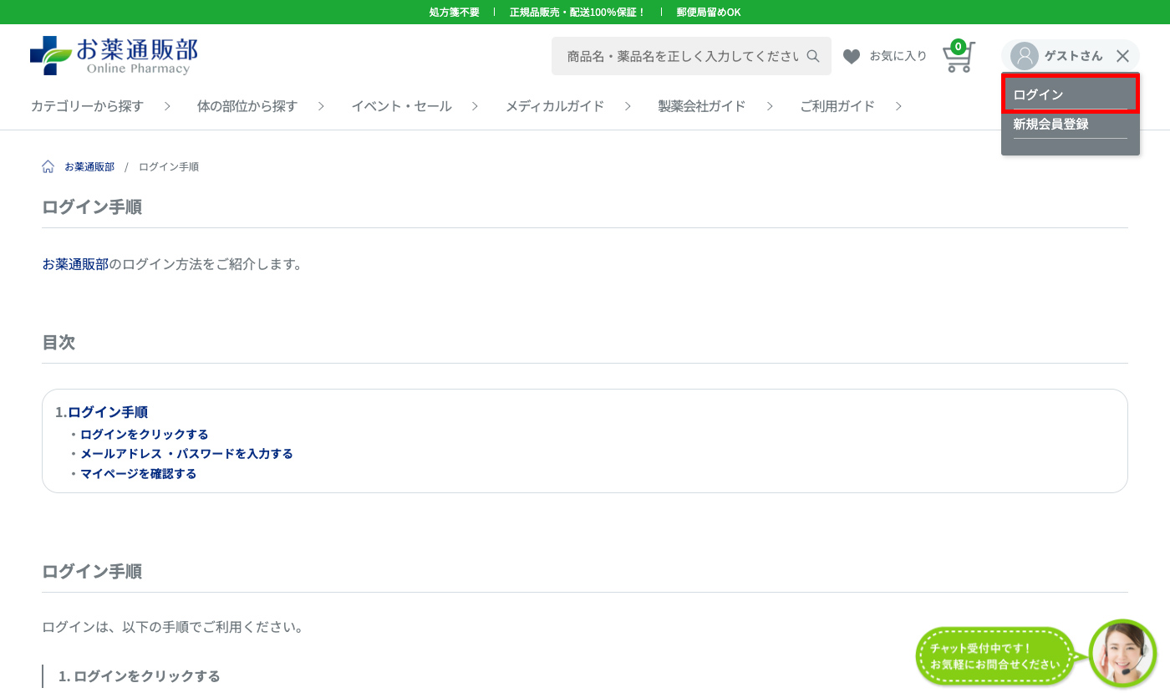This screenshot has width=1170, height=693.
Task: Expand the ご利用ガイド navigation chevron
Action: point(898,106)
